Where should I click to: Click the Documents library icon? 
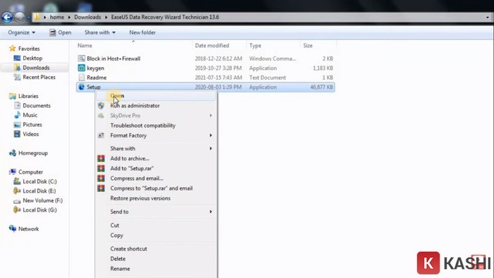pos(17,105)
